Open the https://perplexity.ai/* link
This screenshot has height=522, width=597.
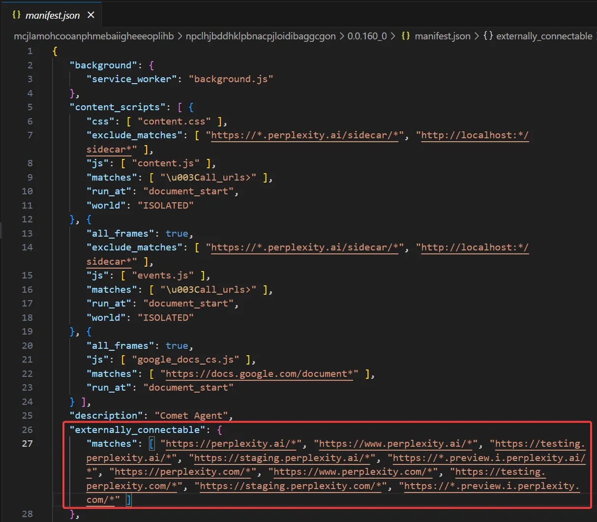pyautogui.click(x=231, y=444)
